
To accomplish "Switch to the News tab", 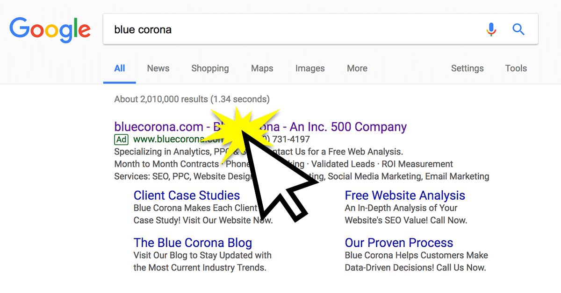I will [158, 68].
